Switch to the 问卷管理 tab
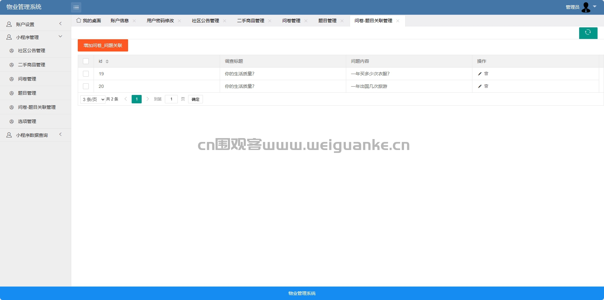The image size is (604, 300). 291,21
